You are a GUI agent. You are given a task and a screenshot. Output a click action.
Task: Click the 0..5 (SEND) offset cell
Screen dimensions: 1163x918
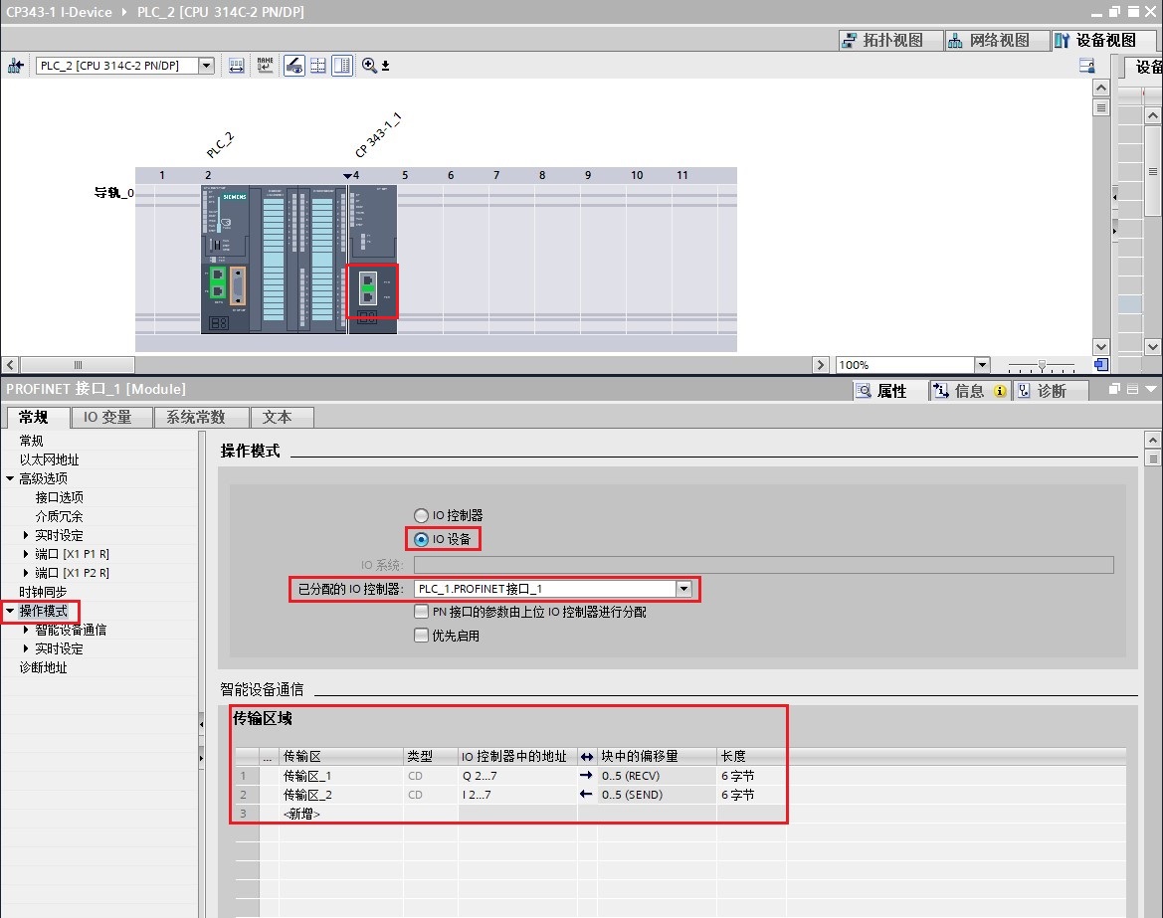pos(658,794)
